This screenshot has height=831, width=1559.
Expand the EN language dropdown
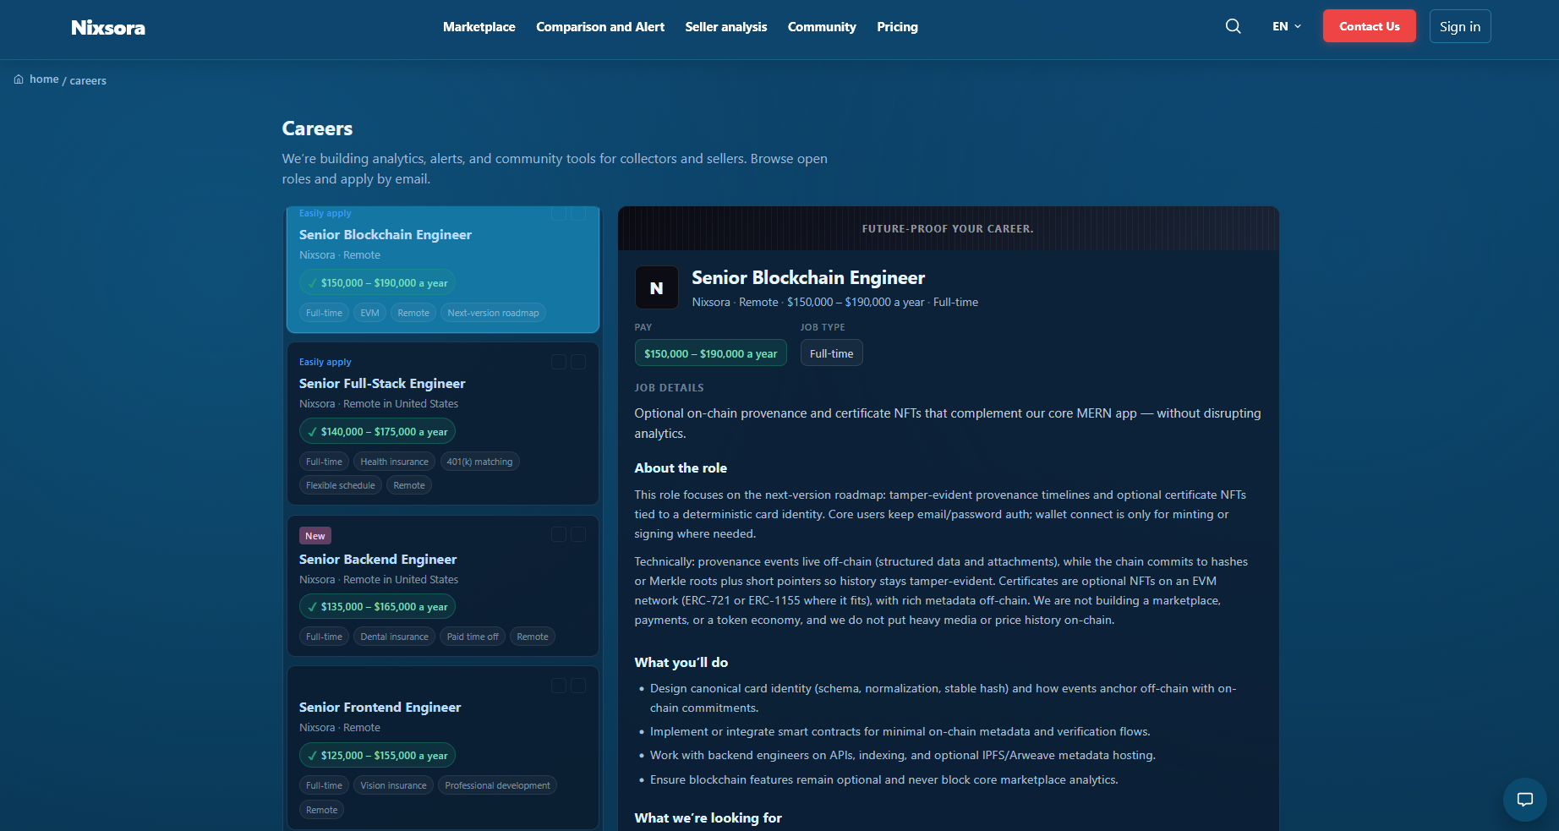tap(1286, 26)
